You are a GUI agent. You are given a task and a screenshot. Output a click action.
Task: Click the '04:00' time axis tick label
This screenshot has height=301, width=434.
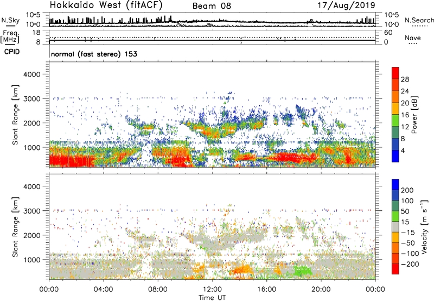tap(103, 290)
